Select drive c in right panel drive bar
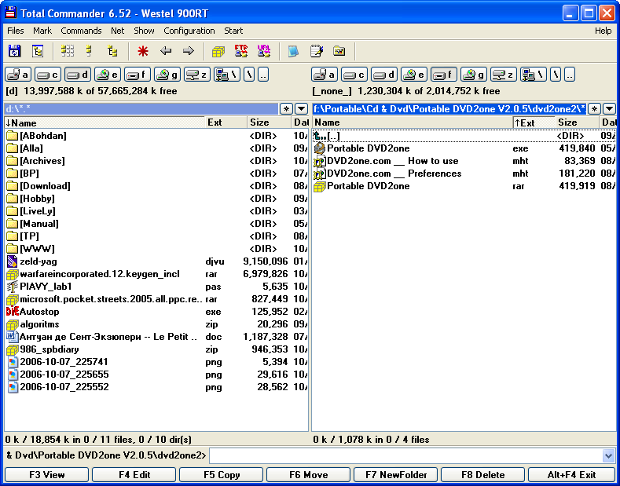Viewport: 620px width, 486px height. coord(354,75)
